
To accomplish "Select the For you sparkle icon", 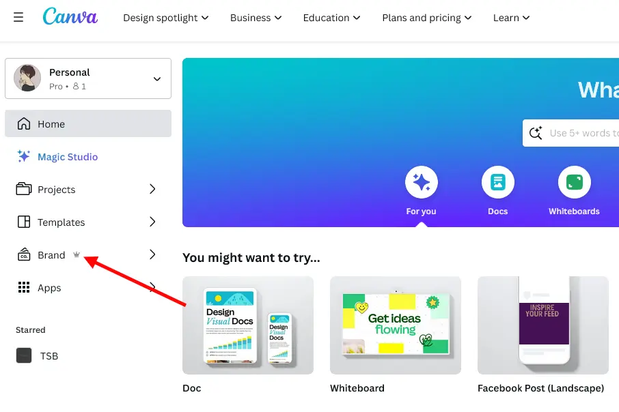I will (421, 182).
